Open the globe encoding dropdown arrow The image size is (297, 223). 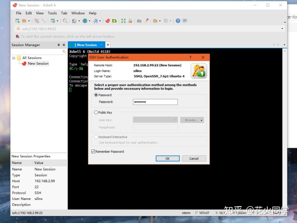coord(90,21)
